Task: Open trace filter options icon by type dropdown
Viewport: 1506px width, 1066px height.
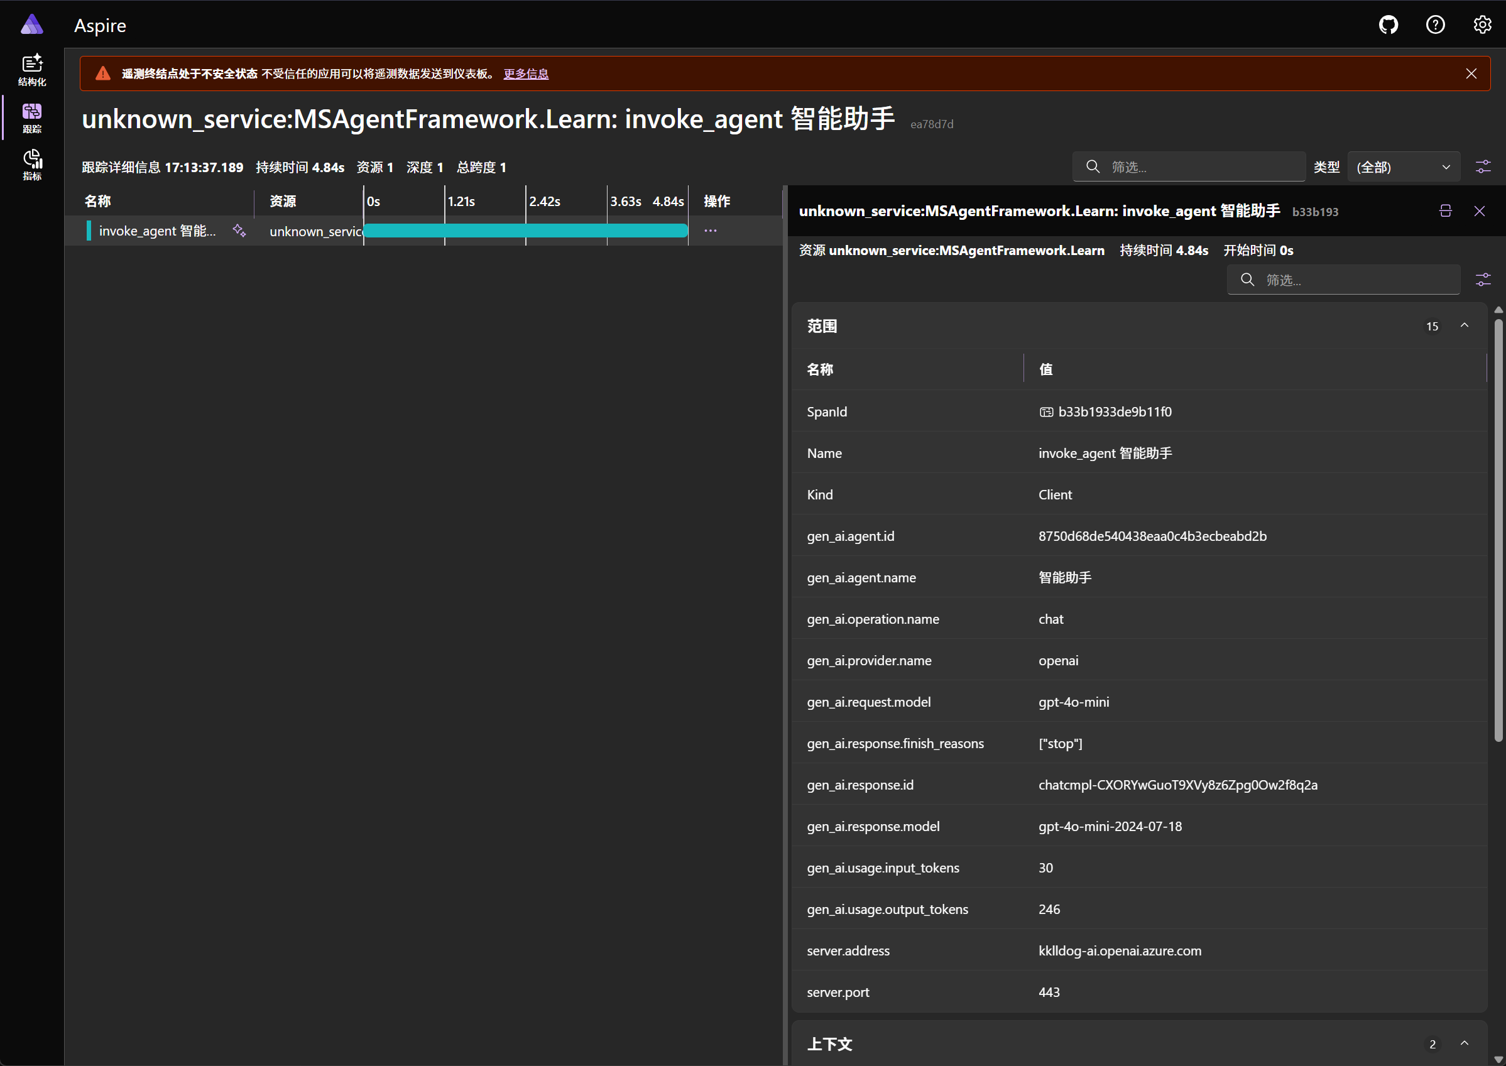Action: [x=1482, y=166]
